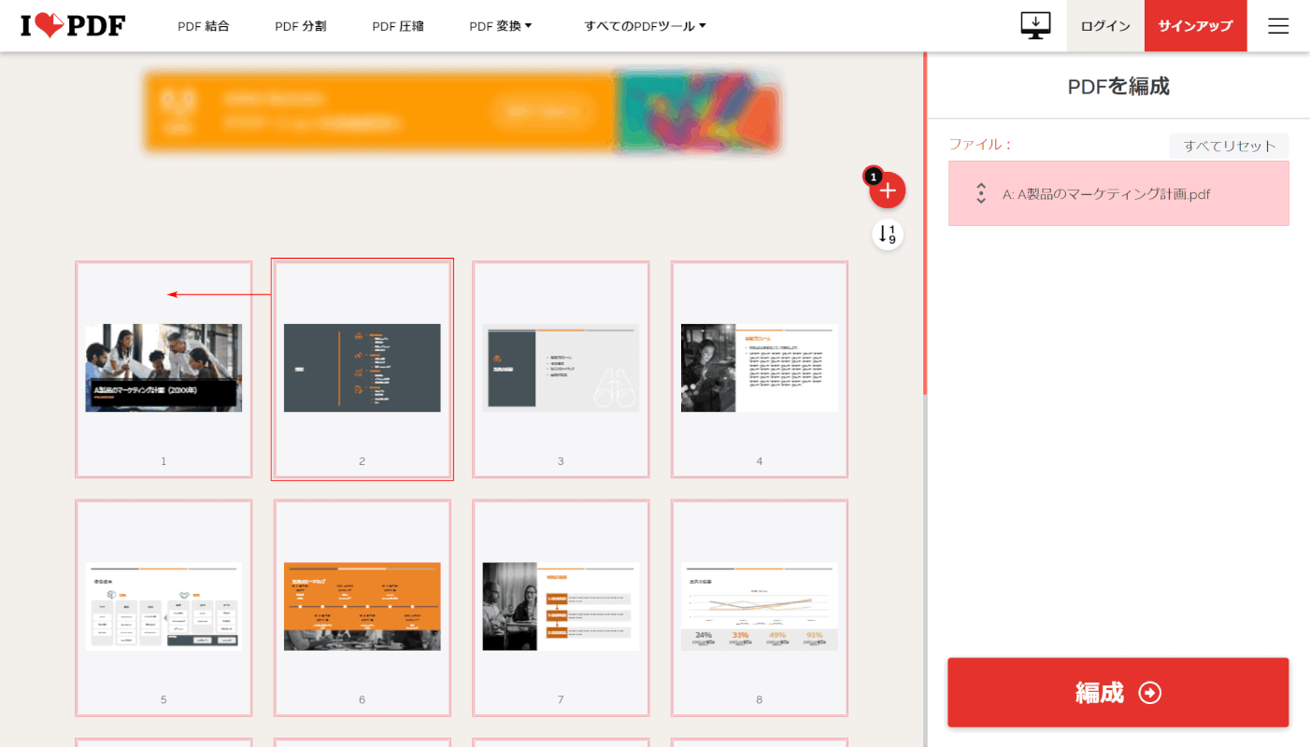Click the ログイン button
This screenshot has height=747, width=1310.
[1105, 26]
